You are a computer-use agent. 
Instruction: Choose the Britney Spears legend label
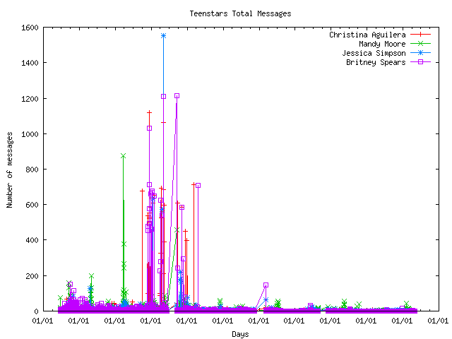pos(376,62)
